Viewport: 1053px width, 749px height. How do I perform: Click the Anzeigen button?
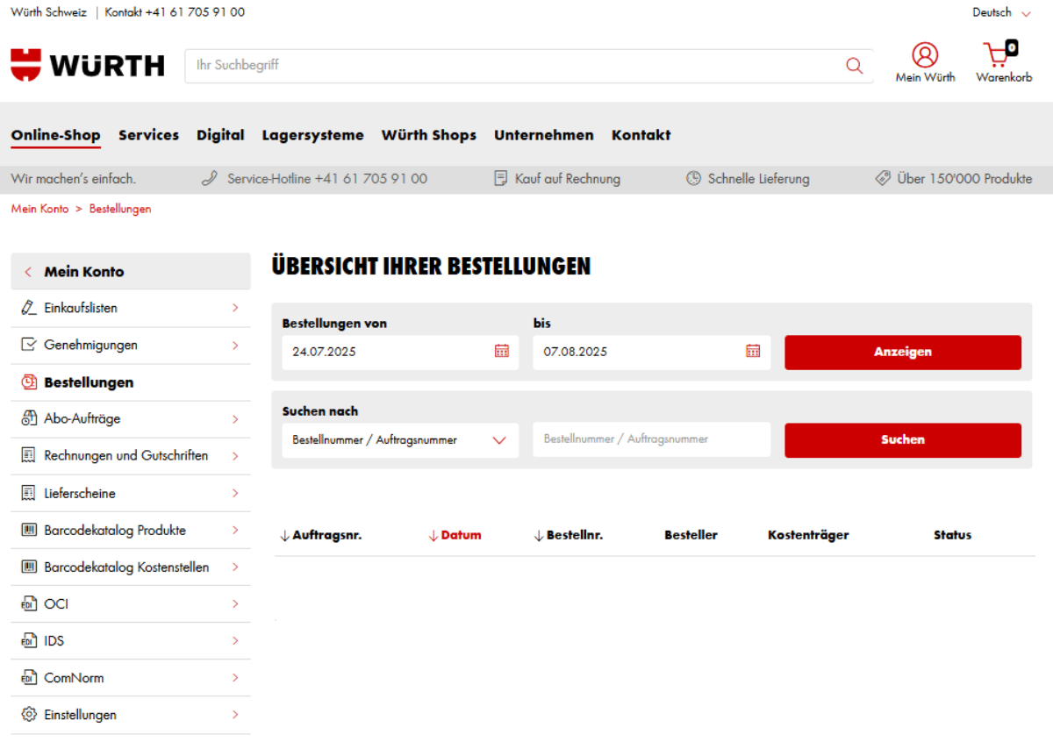(902, 352)
